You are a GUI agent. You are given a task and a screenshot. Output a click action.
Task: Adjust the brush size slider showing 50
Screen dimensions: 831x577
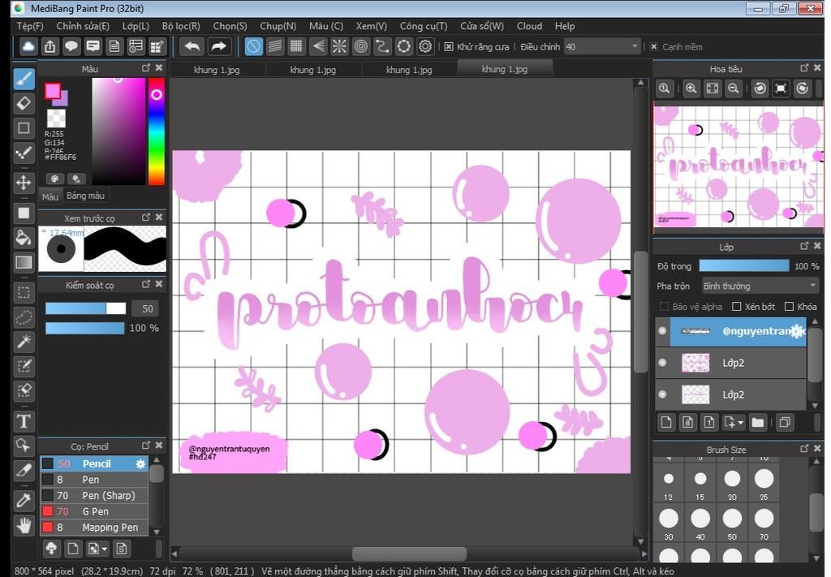click(85, 308)
